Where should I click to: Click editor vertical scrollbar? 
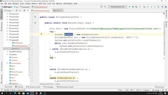pyautogui.click(x=164, y=39)
